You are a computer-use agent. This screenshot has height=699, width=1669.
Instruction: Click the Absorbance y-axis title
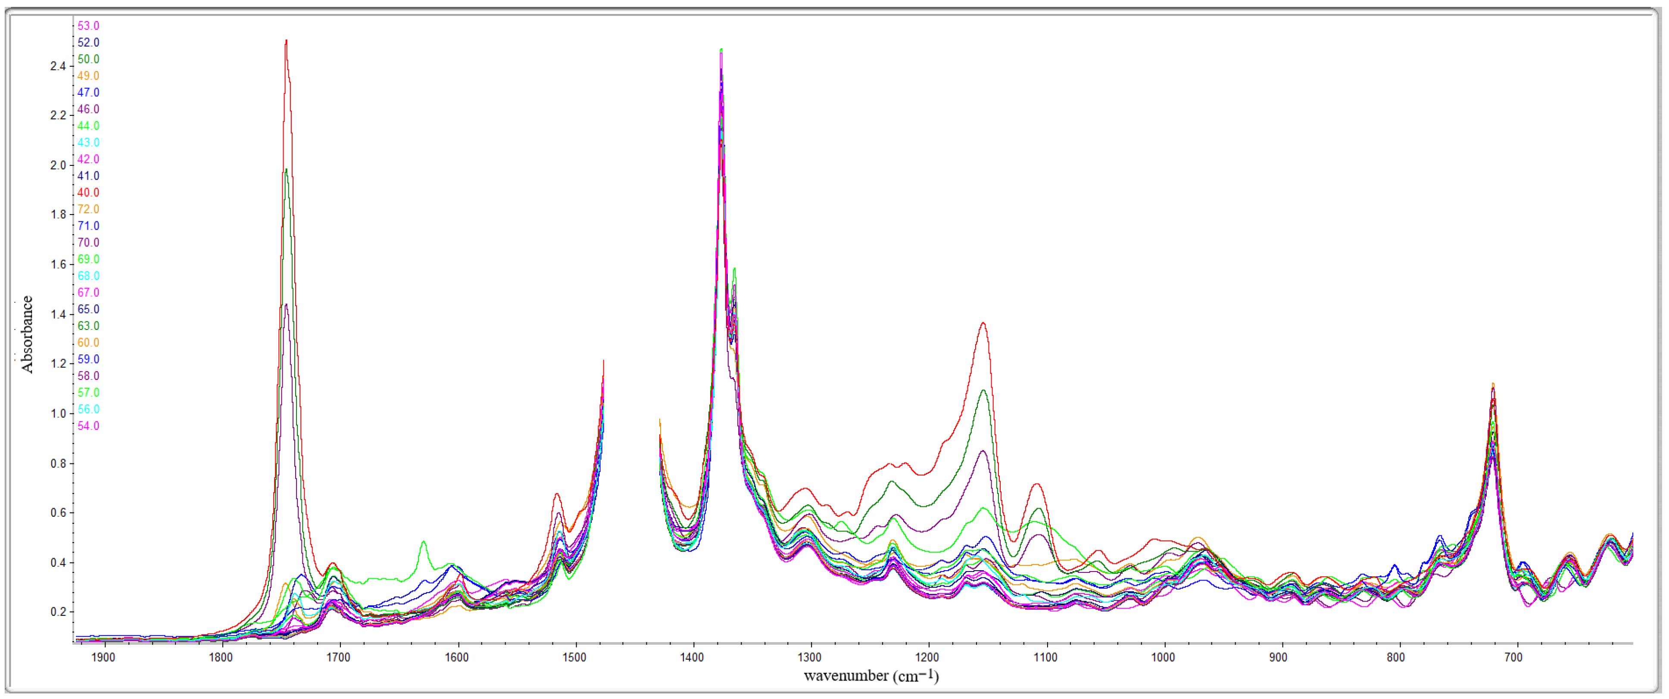(x=27, y=334)
